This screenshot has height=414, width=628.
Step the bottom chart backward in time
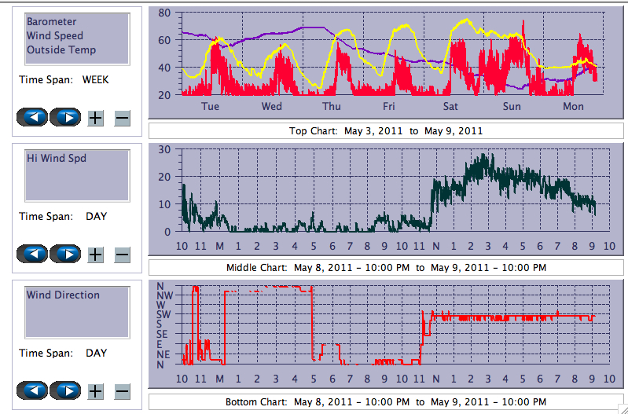point(32,390)
